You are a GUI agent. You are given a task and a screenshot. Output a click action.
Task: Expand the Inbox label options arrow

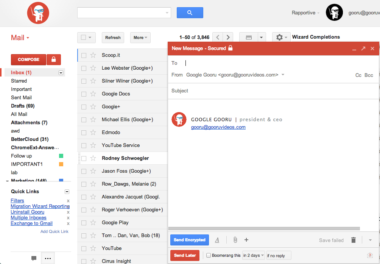61,73
